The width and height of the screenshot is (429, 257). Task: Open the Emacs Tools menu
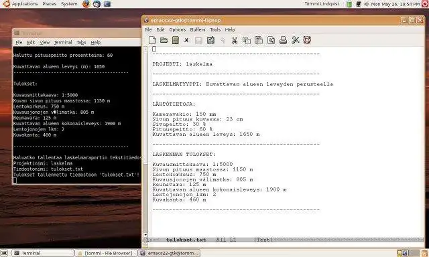(x=215, y=29)
